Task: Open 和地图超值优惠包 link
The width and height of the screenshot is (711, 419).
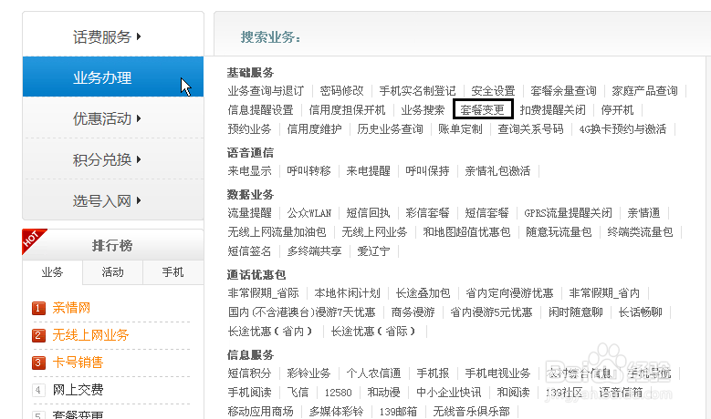Action: point(466,232)
